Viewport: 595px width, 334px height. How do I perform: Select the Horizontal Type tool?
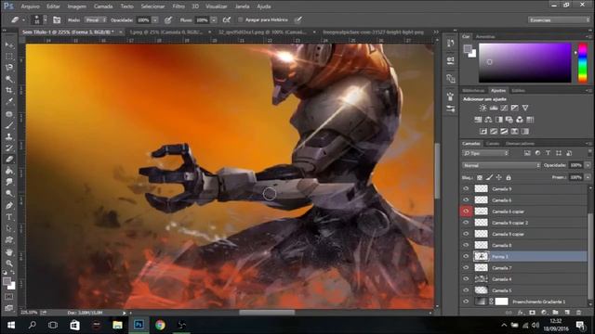(9, 217)
